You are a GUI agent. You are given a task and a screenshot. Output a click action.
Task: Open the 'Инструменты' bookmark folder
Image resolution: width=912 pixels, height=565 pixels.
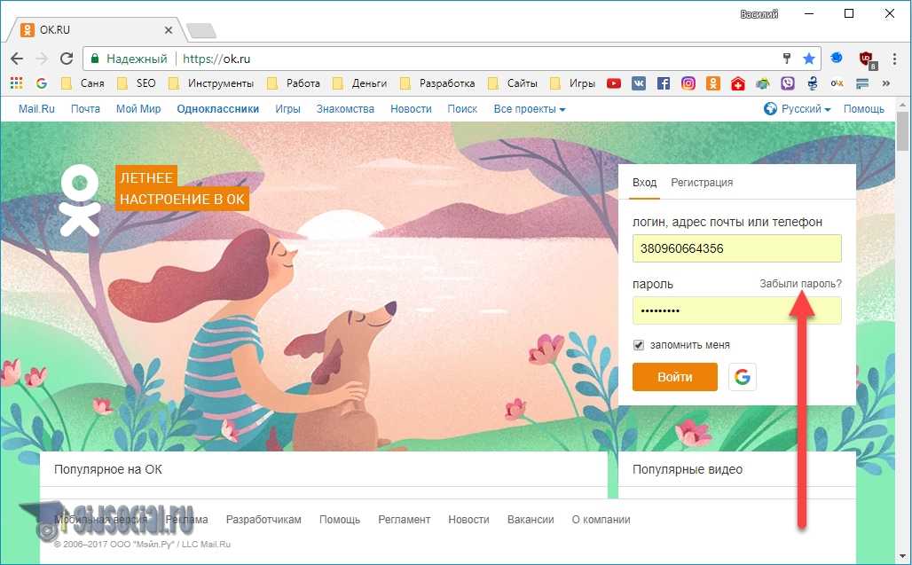coord(210,83)
